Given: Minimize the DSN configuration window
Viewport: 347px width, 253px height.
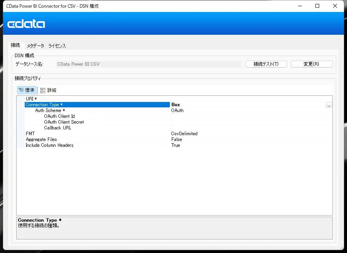Looking at the screenshot, I should coord(300,6).
